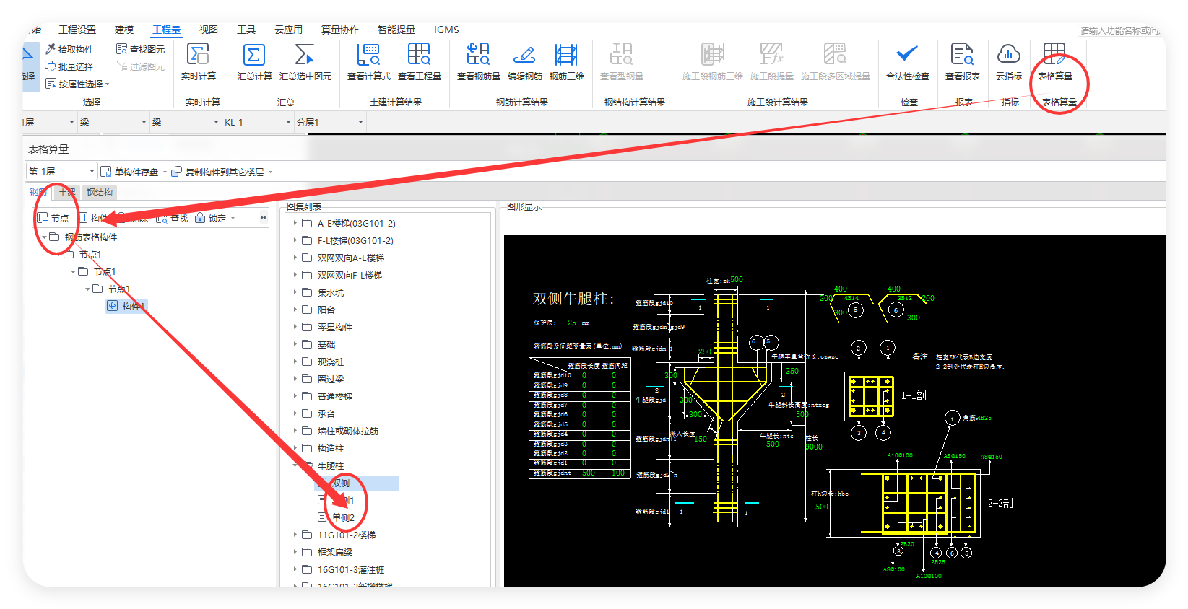
Task: Select the 牛腿柱 folder
Action: tap(322, 465)
